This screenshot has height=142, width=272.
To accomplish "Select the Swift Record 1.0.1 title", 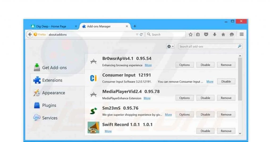I will click(x=127, y=125).
